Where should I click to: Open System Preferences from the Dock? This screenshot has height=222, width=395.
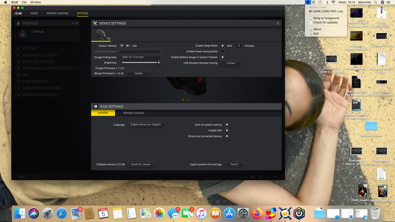[243, 213]
